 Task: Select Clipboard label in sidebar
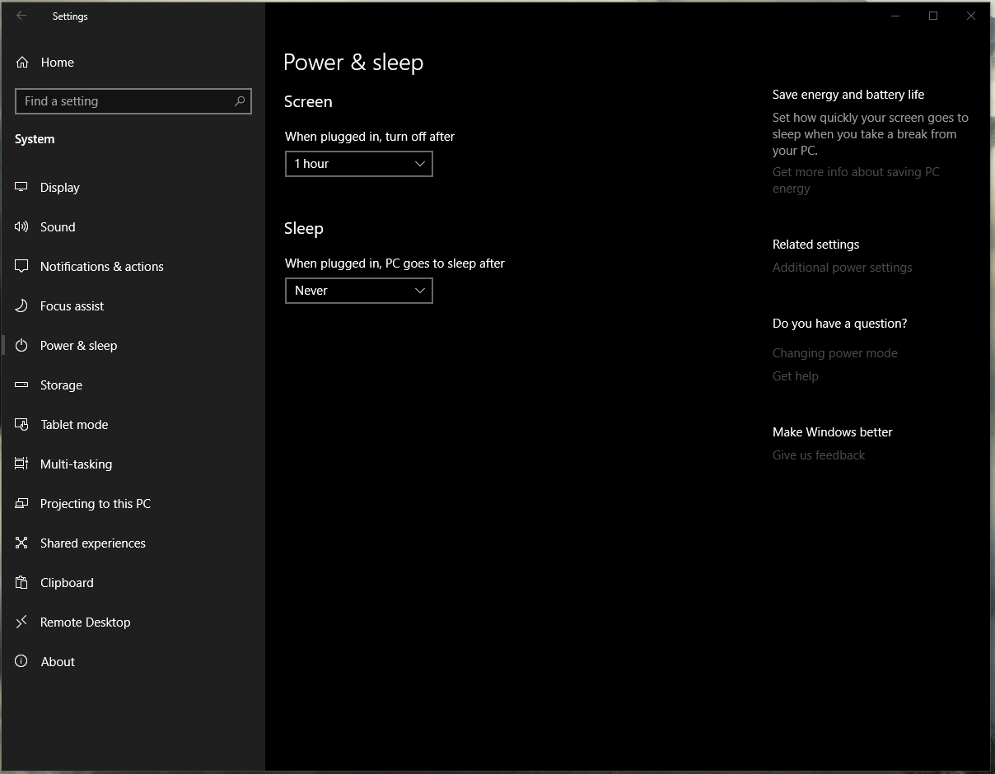(x=68, y=583)
